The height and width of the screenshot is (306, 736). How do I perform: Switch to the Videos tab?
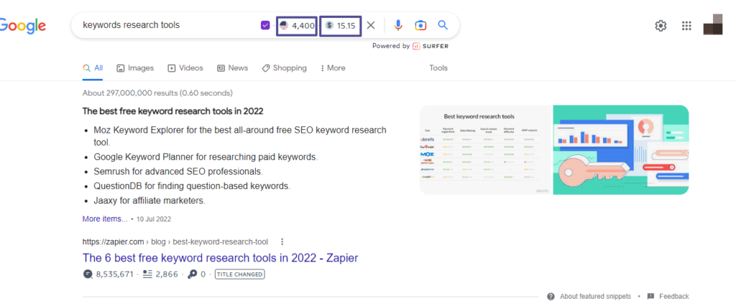pos(185,68)
